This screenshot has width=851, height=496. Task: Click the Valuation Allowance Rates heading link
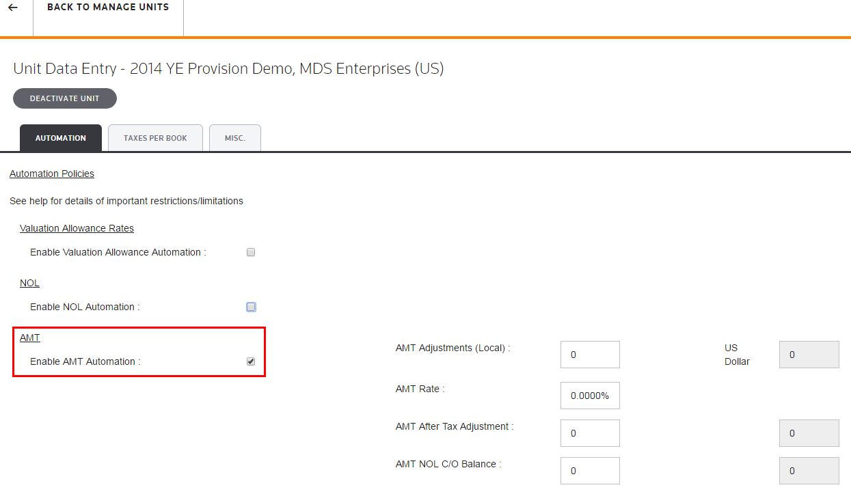(x=77, y=228)
